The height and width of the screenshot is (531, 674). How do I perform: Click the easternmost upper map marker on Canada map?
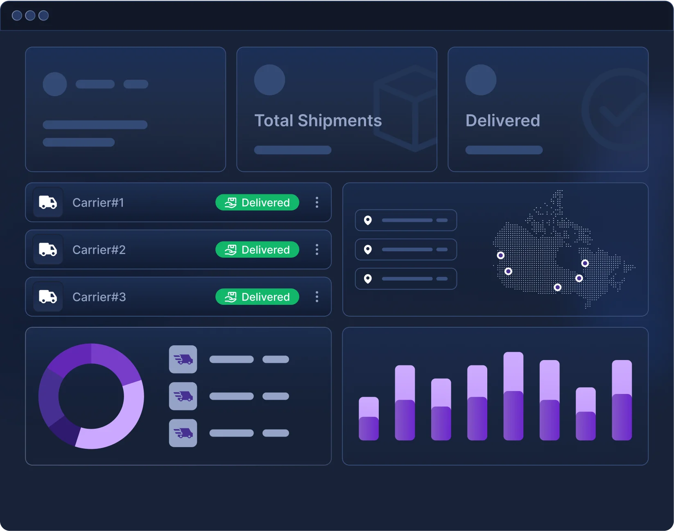[x=585, y=263]
